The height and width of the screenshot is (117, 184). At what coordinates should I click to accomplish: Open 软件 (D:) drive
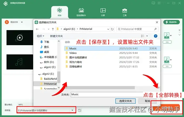pos(49,62)
